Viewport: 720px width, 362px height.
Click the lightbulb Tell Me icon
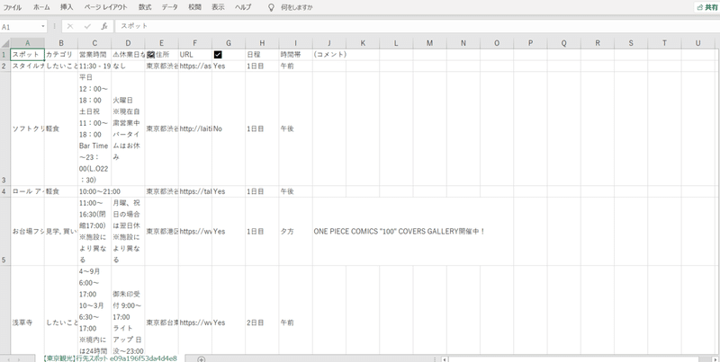pos(271,7)
